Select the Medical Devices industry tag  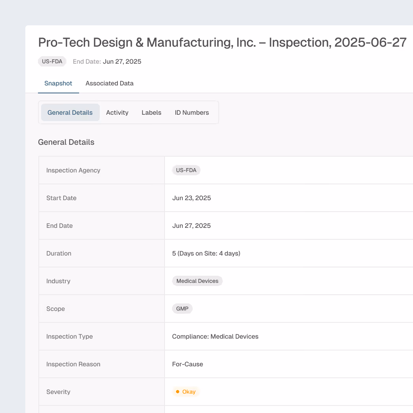click(197, 281)
